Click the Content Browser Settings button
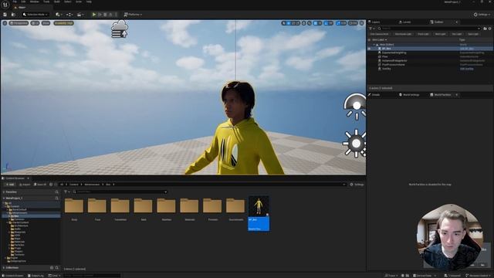The width and height of the screenshot is (494, 278). [357, 185]
